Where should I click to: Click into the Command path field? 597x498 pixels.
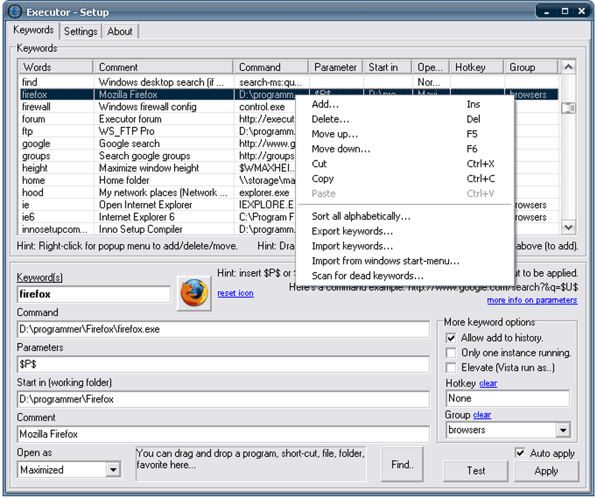pyautogui.click(x=222, y=329)
